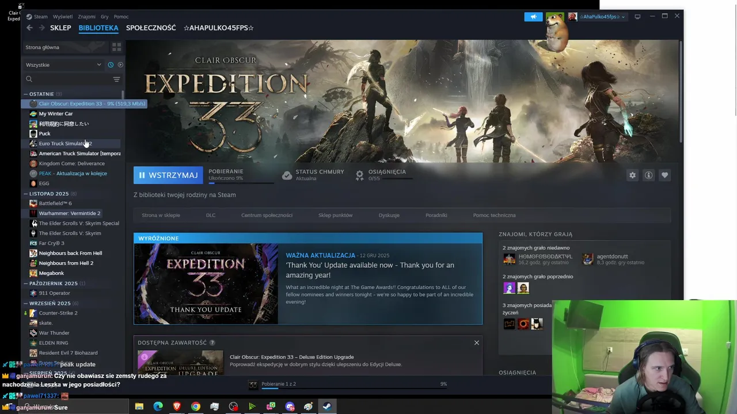Screen dimensions: 737x414
Task: Click Strona główna library home button
Action: (x=66, y=47)
